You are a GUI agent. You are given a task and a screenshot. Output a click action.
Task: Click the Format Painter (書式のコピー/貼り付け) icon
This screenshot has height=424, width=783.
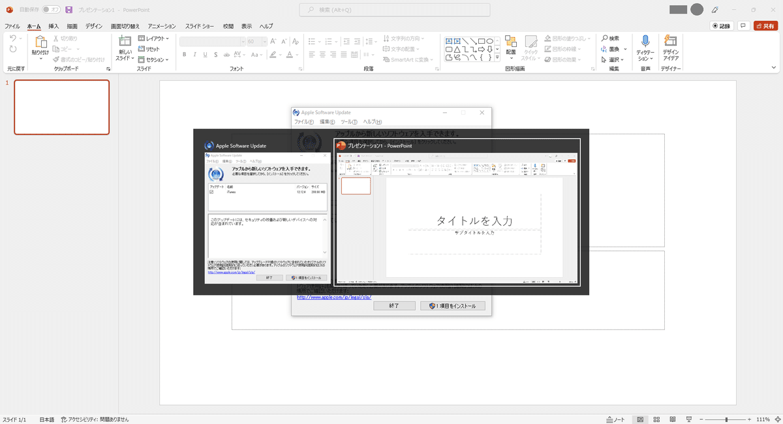coord(56,59)
